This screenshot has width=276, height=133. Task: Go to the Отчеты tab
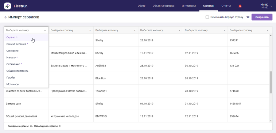(x=226, y=6)
